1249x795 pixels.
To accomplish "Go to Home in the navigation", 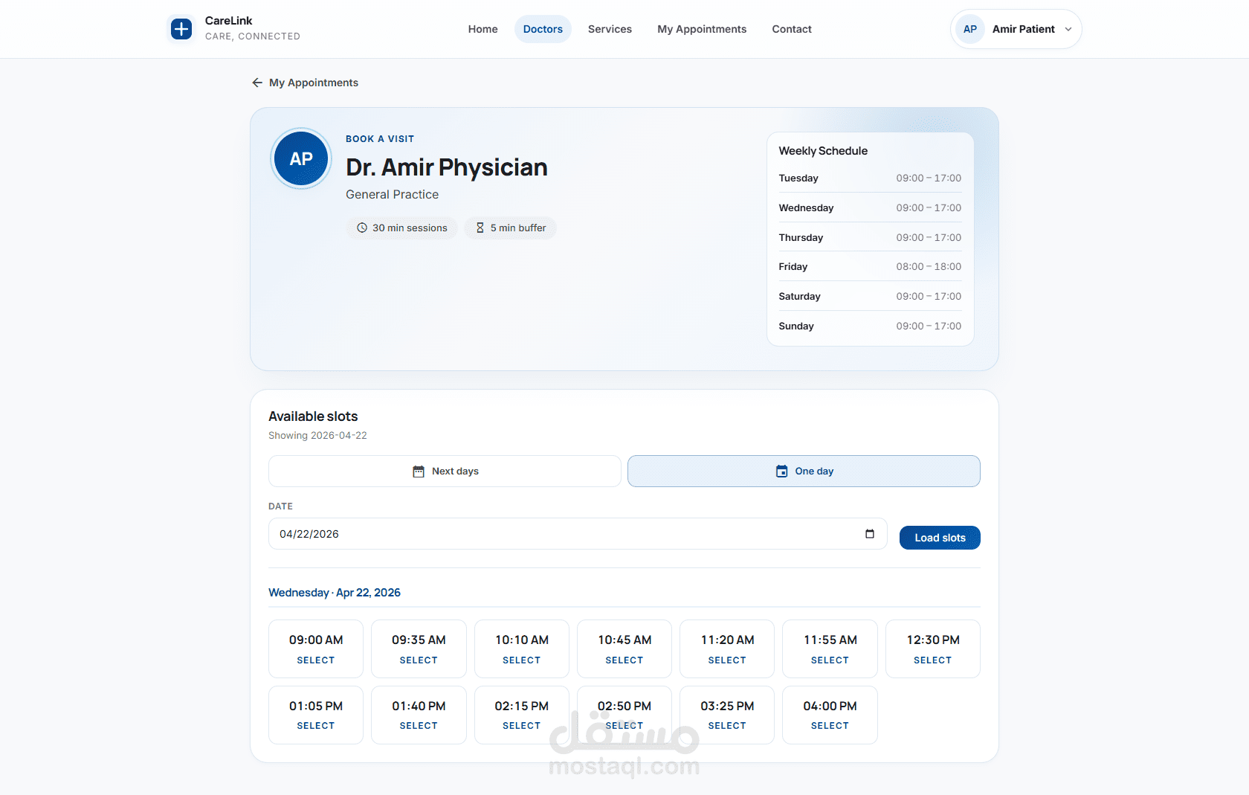I will pos(483,29).
